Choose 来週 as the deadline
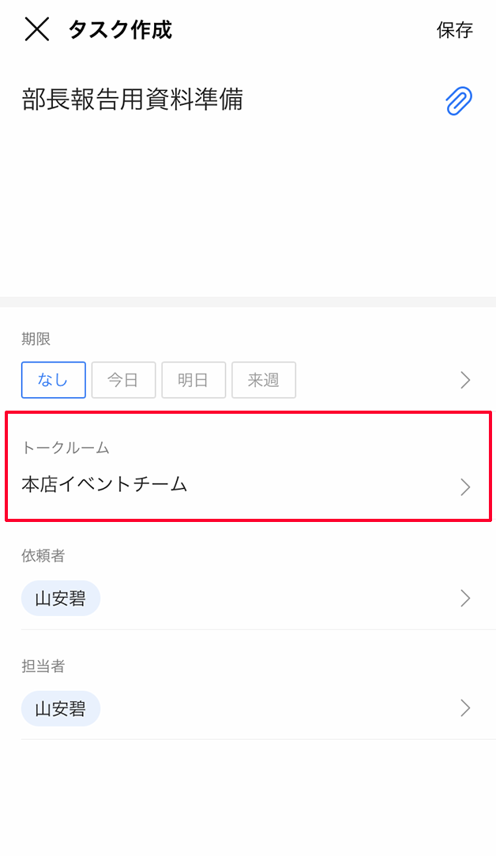496x856 pixels. click(264, 380)
